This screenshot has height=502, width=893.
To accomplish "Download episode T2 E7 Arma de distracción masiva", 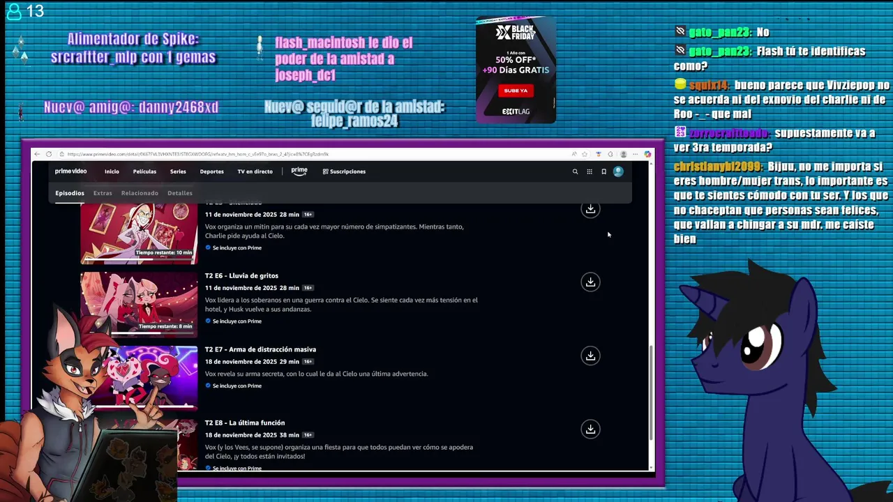I will pyautogui.click(x=590, y=356).
